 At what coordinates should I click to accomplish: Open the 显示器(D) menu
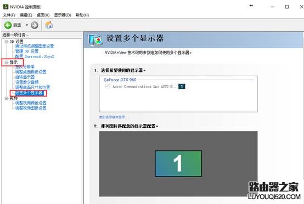click(x=63, y=15)
